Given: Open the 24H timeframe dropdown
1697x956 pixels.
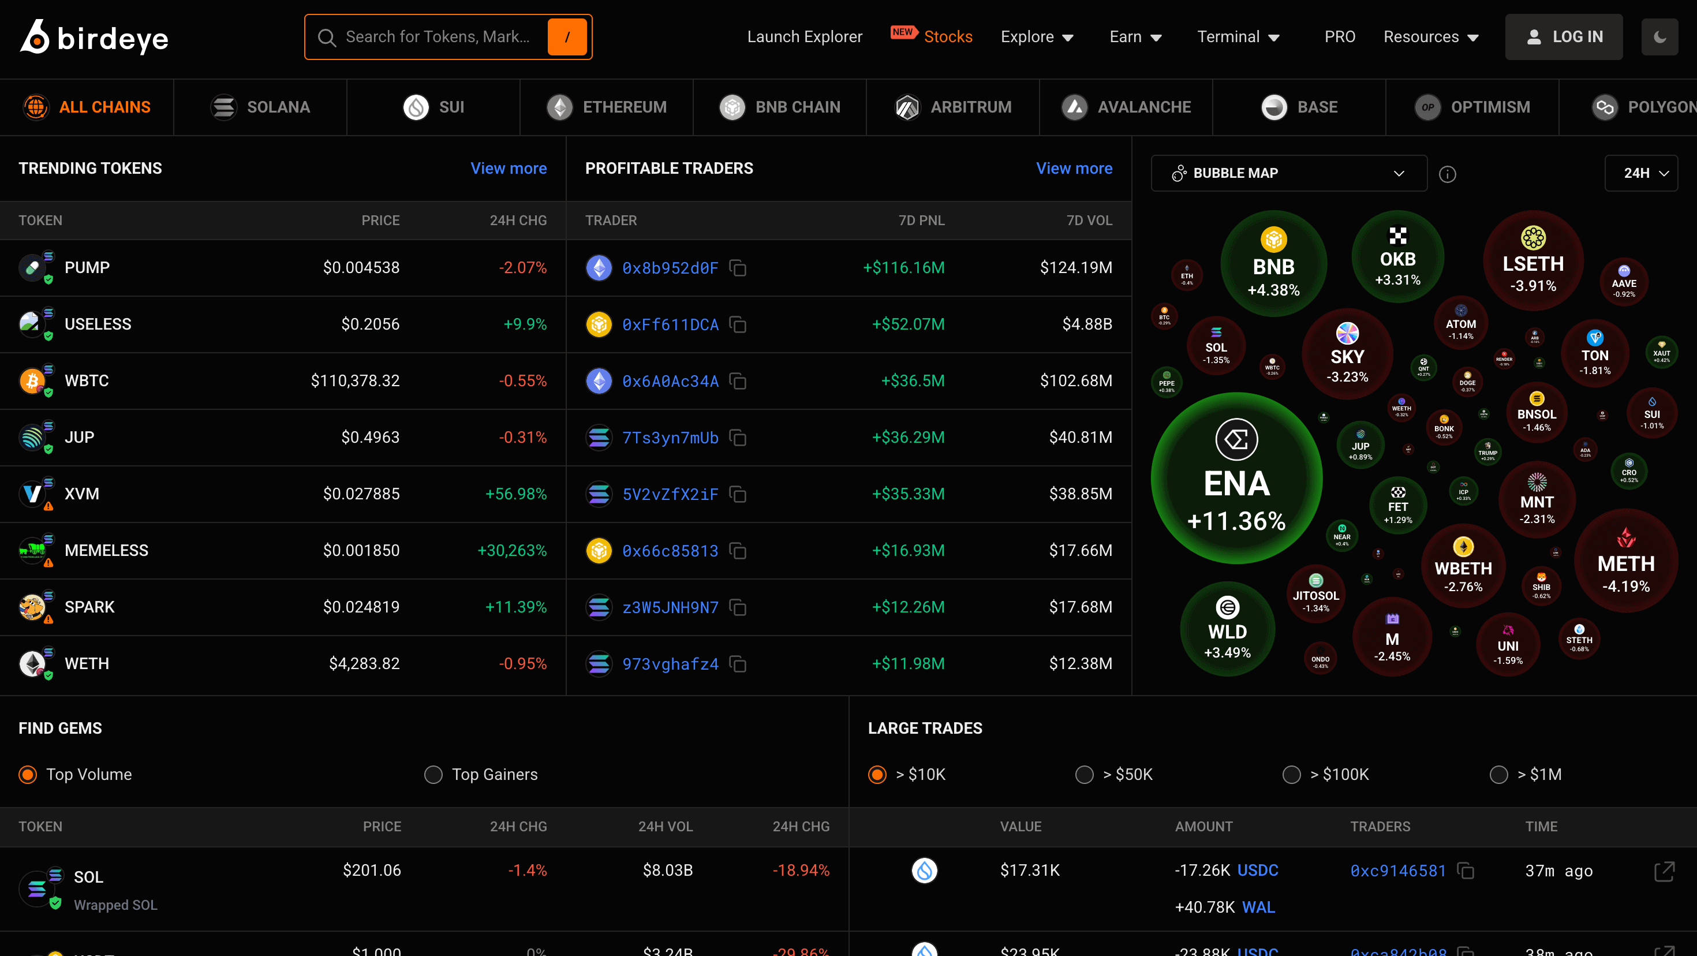Looking at the screenshot, I should tap(1641, 173).
